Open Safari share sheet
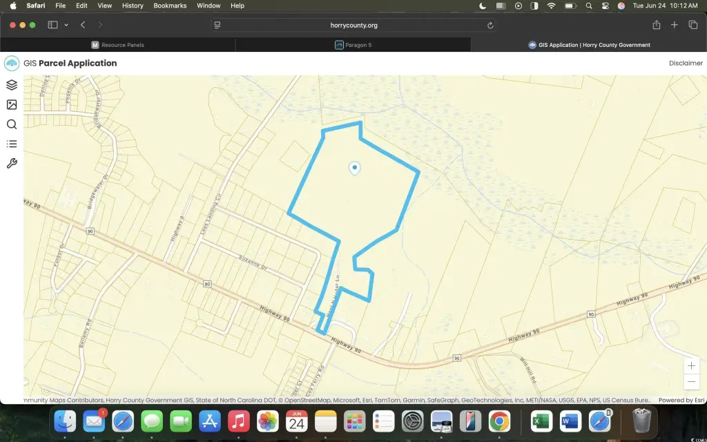707x442 pixels. click(656, 25)
